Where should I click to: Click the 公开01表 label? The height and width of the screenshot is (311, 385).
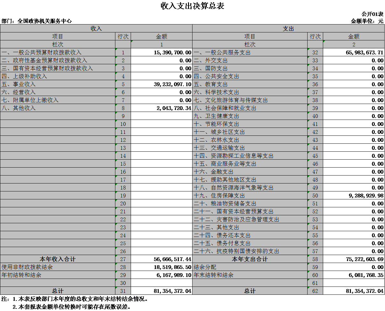372,14
